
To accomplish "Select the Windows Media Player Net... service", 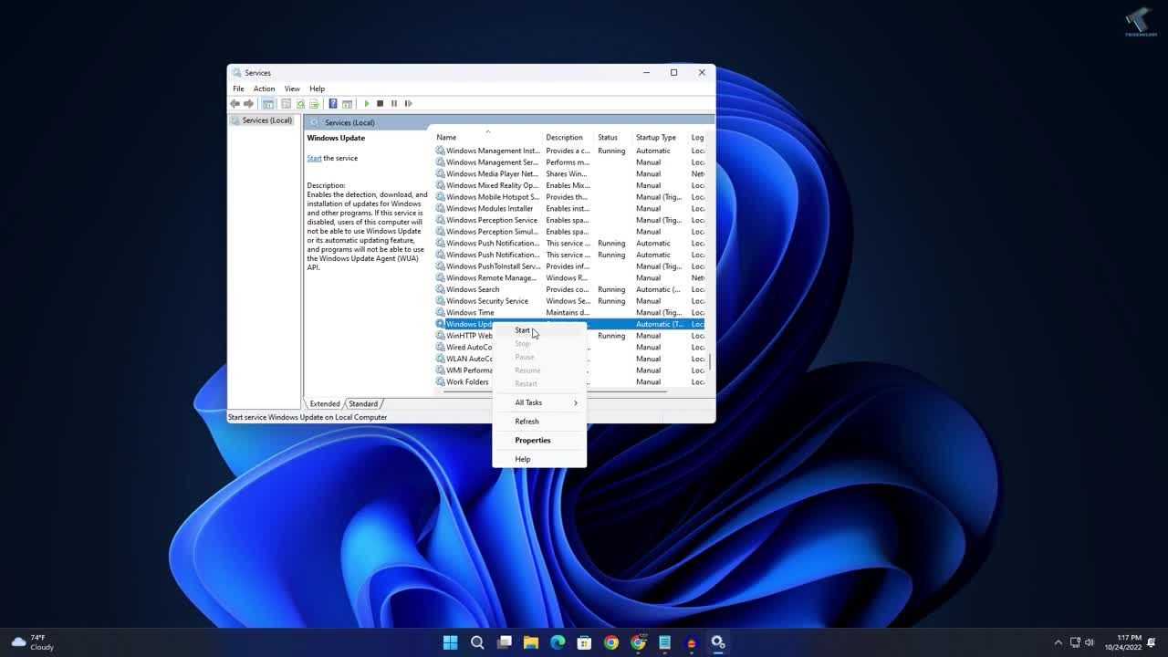I will [570, 173].
